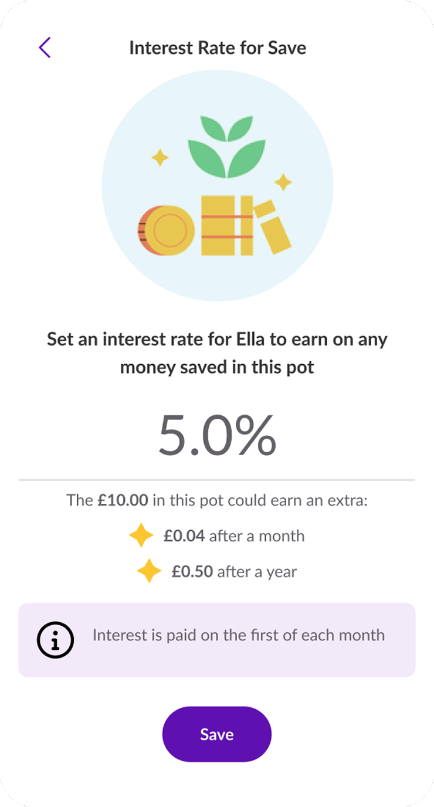The height and width of the screenshot is (807, 434).
Task: Click the upright banknote stack in the illustration
Action: click(227, 226)
